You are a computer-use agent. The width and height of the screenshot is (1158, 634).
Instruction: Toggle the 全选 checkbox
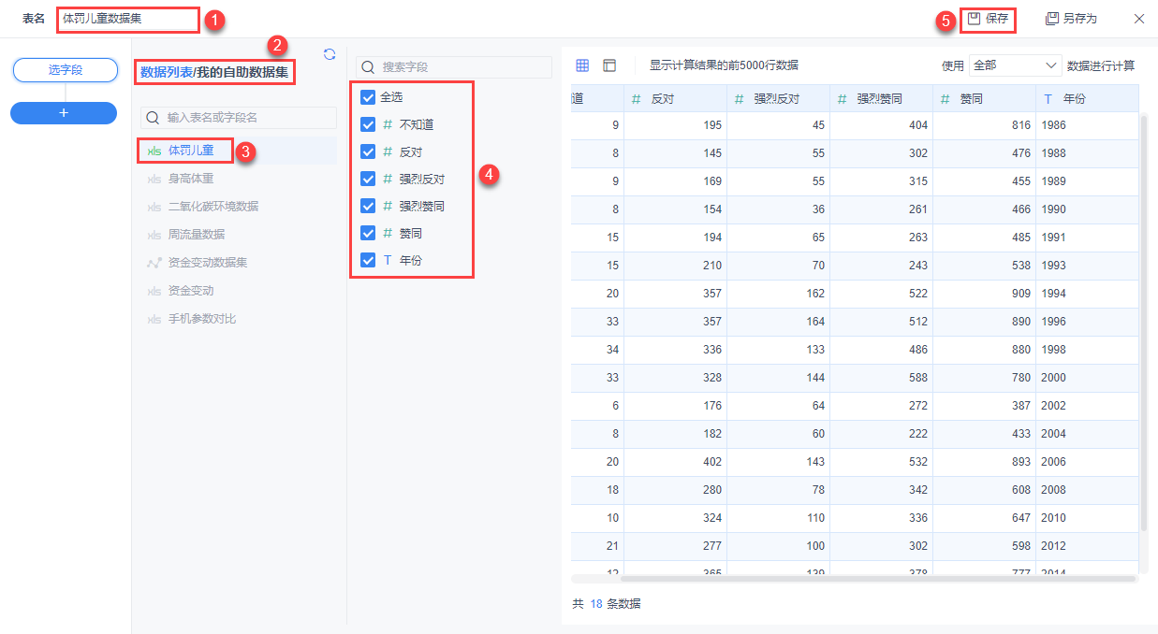pos(368,97)
